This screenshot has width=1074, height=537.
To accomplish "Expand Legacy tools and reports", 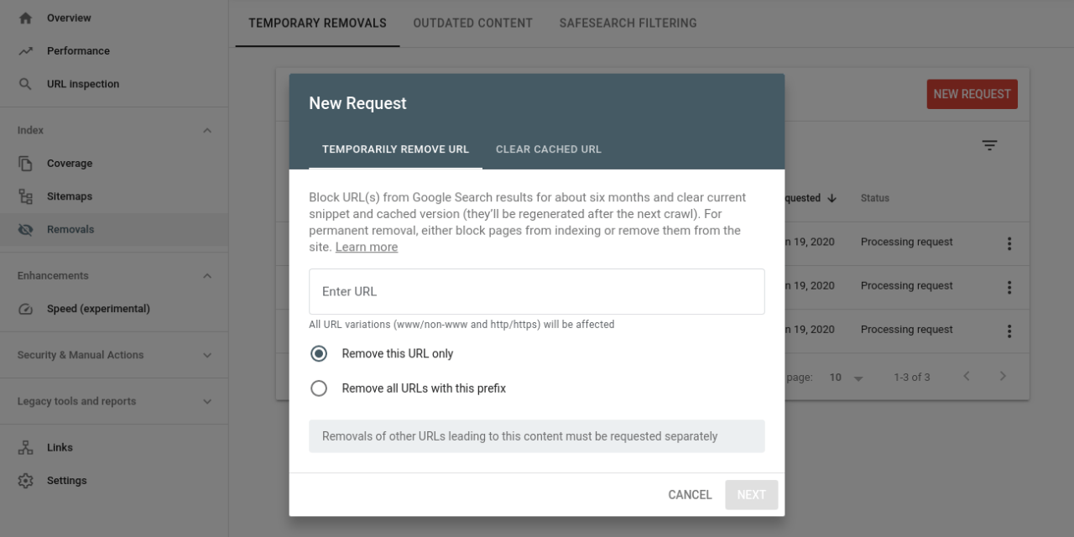I will click(x=207, y=402).
